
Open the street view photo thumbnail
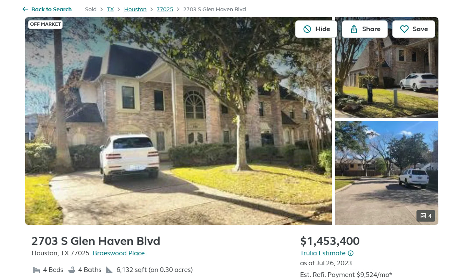coord(386,173)
